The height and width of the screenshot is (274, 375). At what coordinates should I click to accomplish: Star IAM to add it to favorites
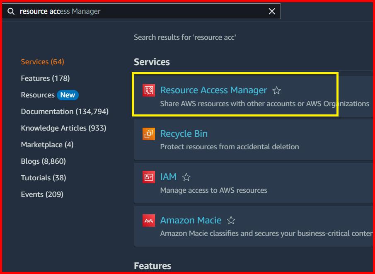[186, 177]
